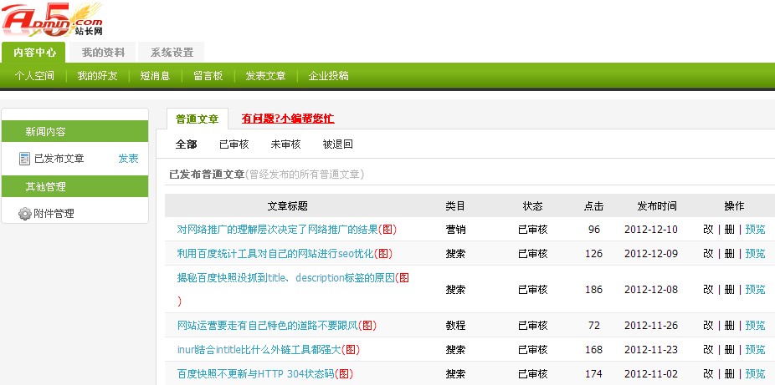Viewport: 775px width, 385px height.
Task: Switch to the 系统设置 tab
Action: (x=172, y=53)
